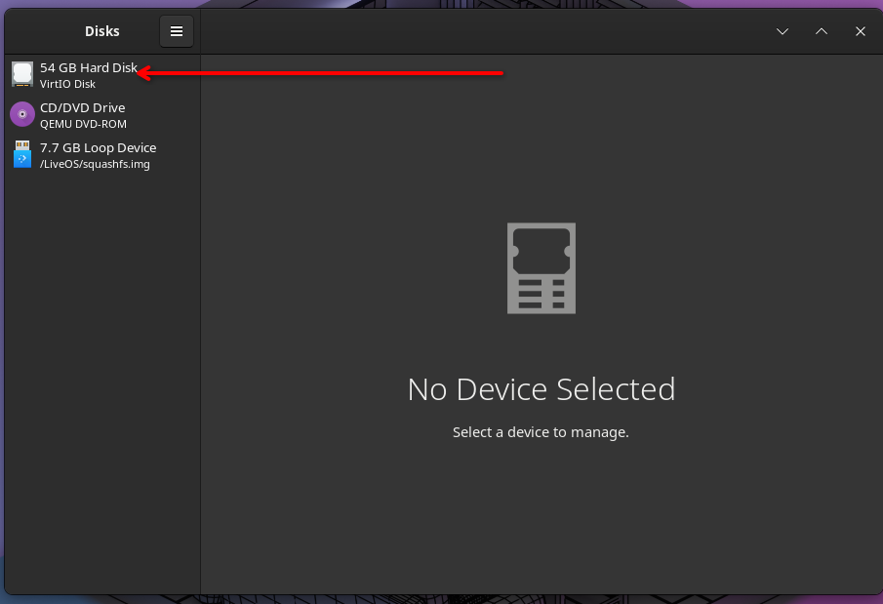The width and height of the screenshot is (883, 604).
Task: Close the Disks window
Action: (861, 31)
